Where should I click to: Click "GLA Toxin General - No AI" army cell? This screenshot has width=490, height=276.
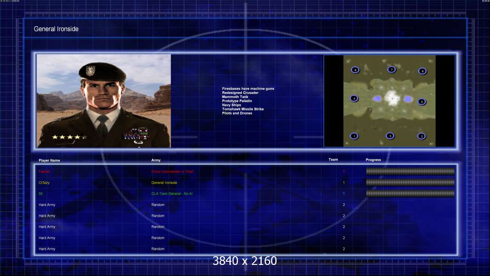pos(172,194)
